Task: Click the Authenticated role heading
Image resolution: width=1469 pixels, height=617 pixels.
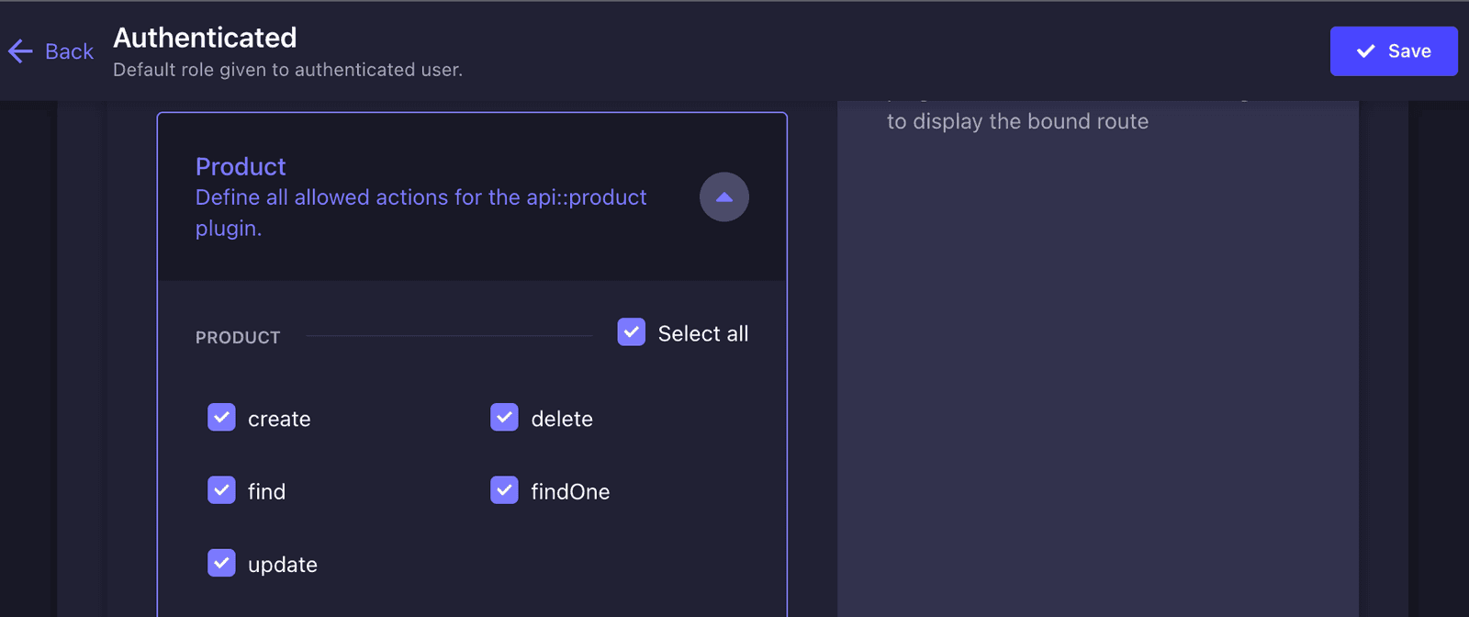Action: (205, 38)
